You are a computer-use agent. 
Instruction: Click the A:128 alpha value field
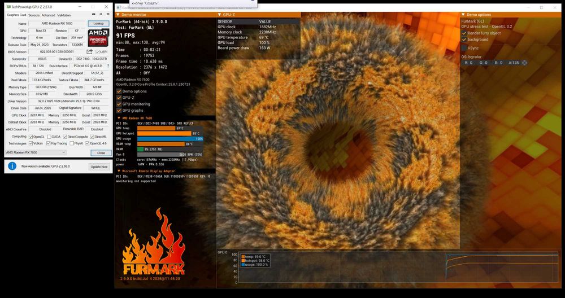coord(514,63)
